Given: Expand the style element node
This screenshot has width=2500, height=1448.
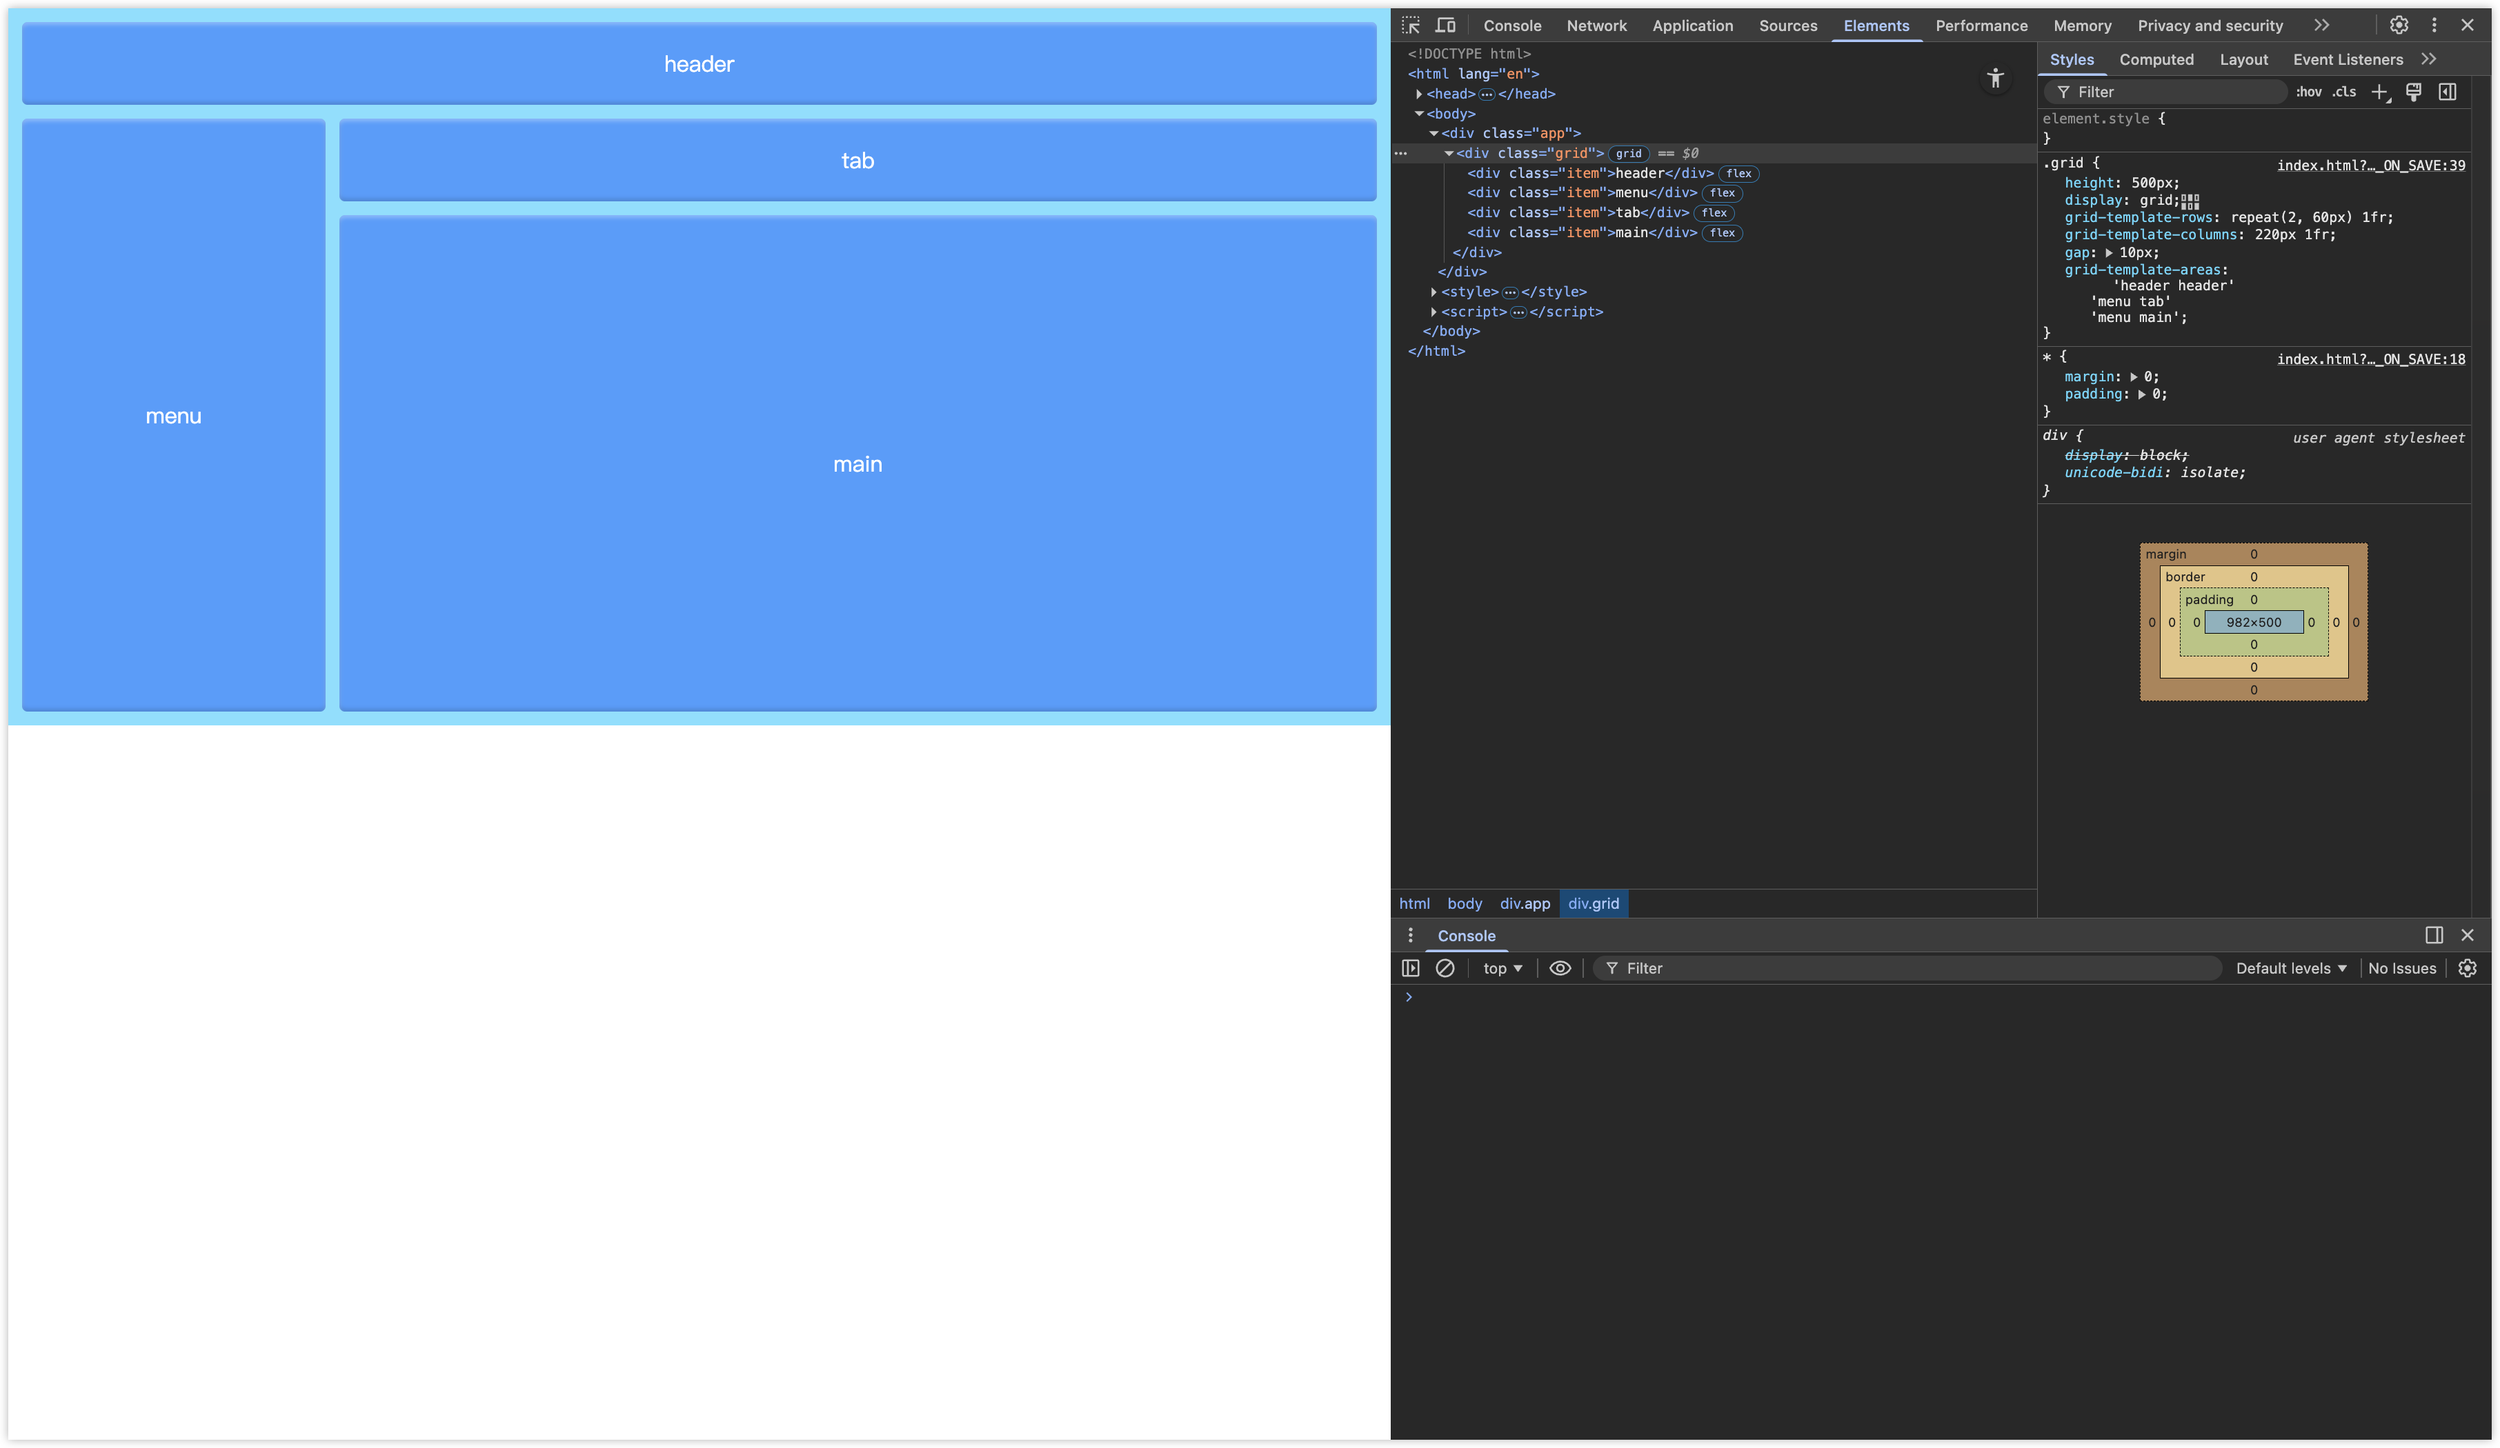Looking at the screenshot, I should (x=1433, y=292).
